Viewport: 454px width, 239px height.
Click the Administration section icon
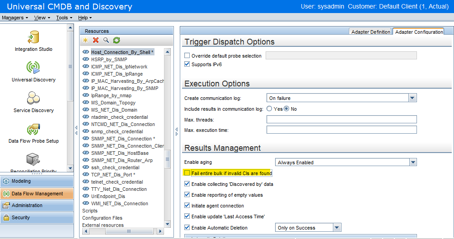(6, 205)
